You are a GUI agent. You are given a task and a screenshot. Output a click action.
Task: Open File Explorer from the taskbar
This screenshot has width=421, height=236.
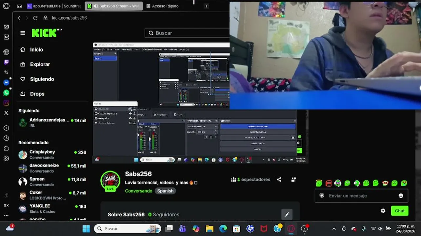point(209,228)
